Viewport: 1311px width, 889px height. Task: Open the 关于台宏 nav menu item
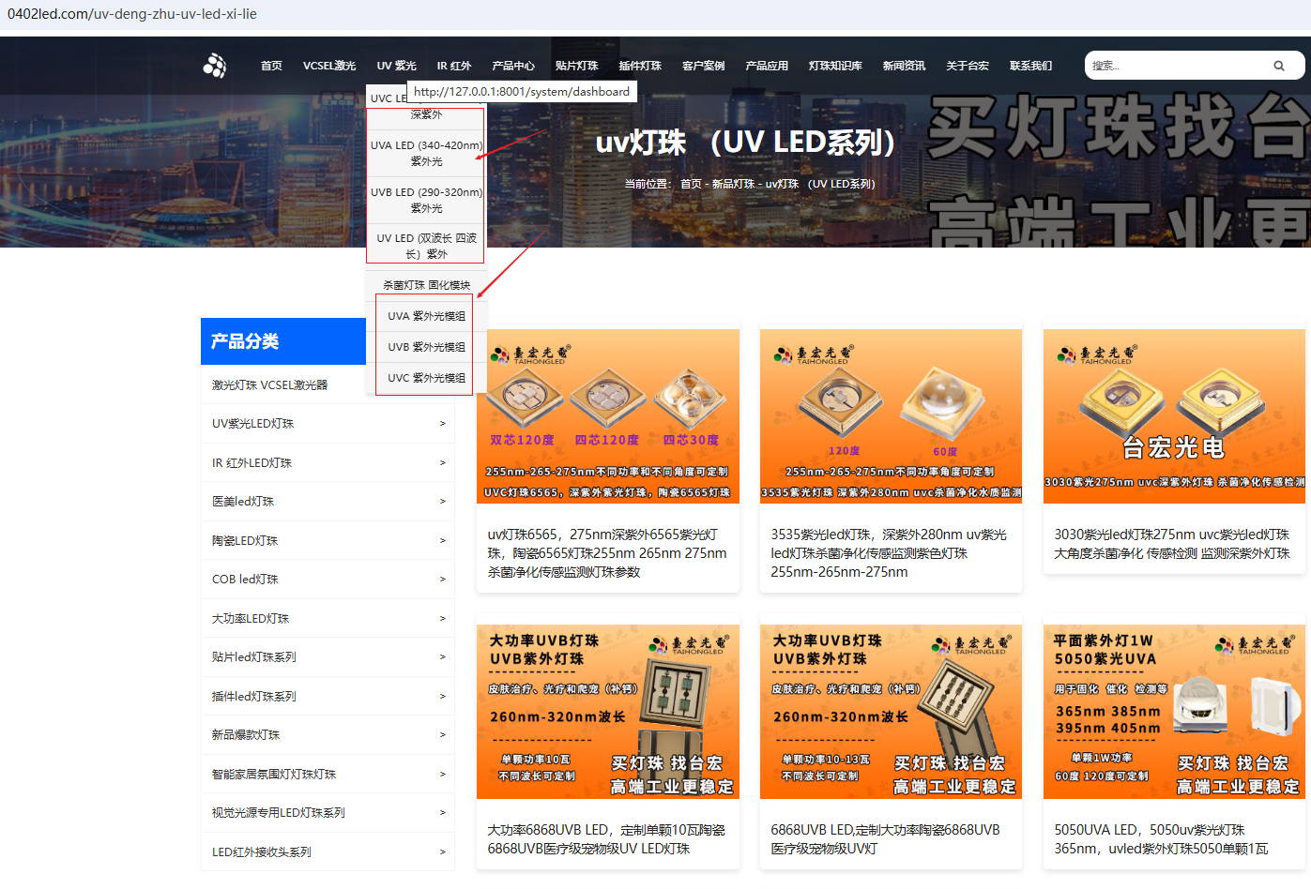[968, 66]
